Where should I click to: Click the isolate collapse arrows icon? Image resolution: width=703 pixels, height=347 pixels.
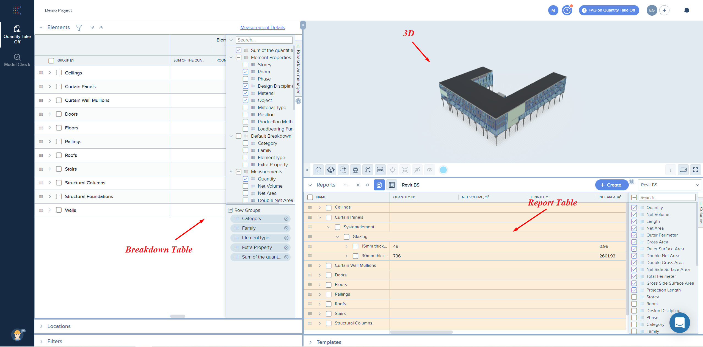[x=405, y=170]
